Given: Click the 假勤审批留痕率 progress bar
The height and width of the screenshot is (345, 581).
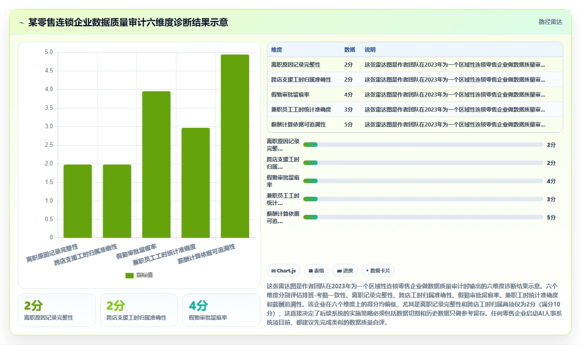Looking at the screenshot, I should tap(423, 181).
